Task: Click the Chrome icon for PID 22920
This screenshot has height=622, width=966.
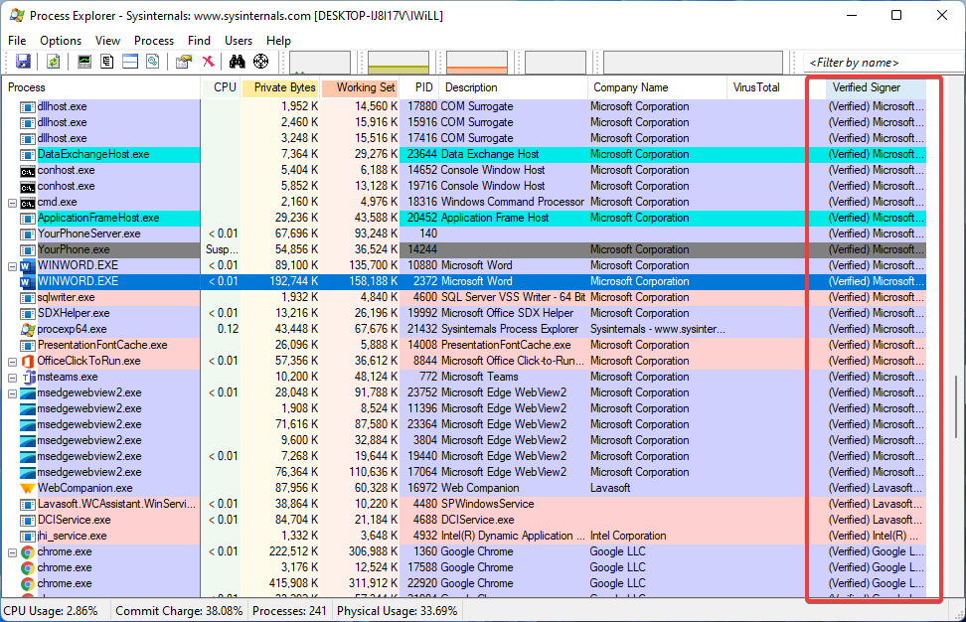Action: (27, 584)
